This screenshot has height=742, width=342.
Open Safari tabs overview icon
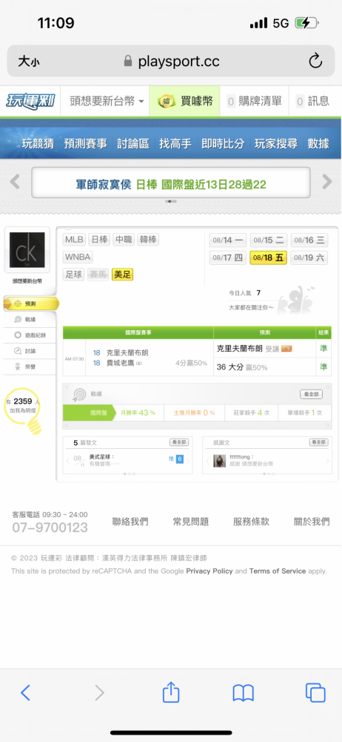click(x=315, y=693)
